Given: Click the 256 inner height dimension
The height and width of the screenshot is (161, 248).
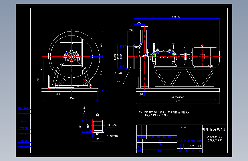Looking at the screenshot, I should [x=88, y=126].
